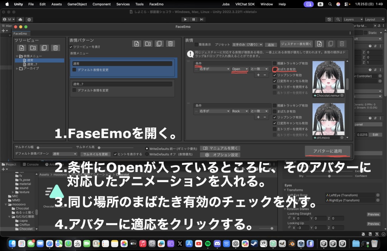The image size is (387, 251).
Task: Select WriteDefaults オフ radio option
Action: [x=147, y=154]
